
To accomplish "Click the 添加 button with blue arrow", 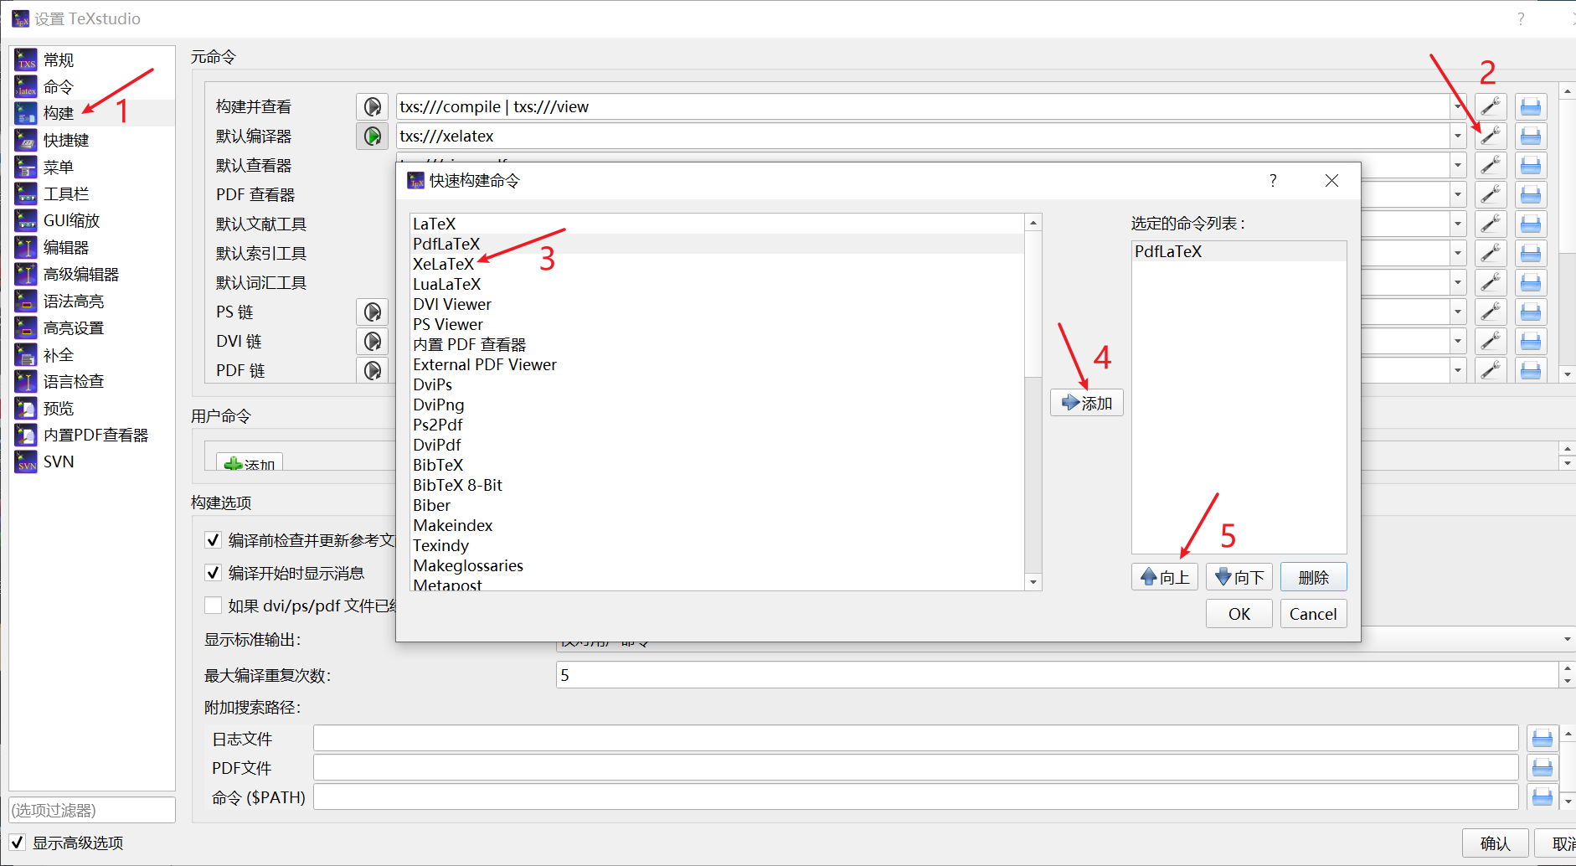I will pos(1087,403).
